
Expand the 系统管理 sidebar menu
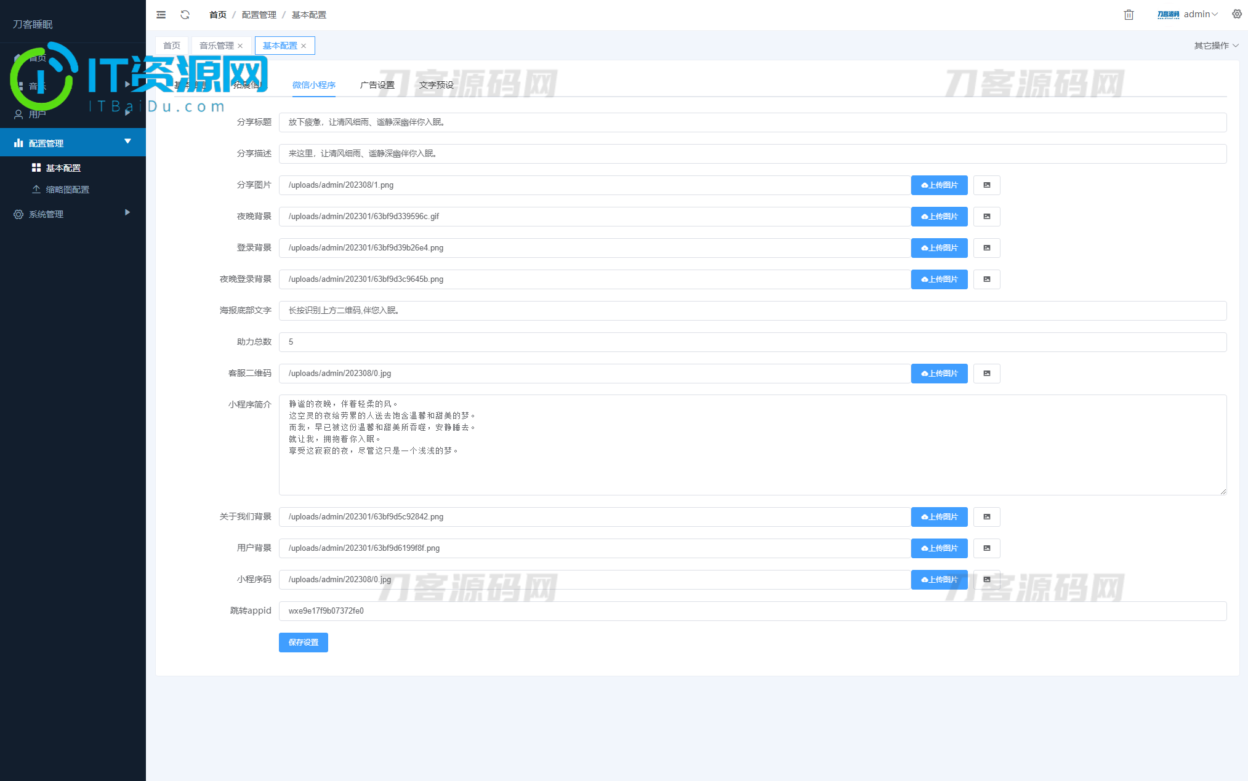[73, 214]
